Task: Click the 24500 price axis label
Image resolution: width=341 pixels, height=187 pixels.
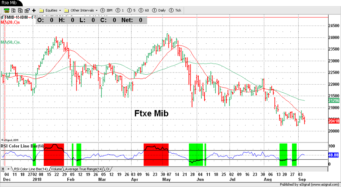Action: click(334, 26)
